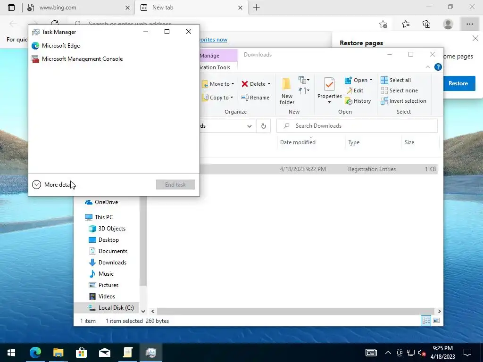483x362 pixels.
Task: Click the Search Downloads field
Action: tap(357, 125)
